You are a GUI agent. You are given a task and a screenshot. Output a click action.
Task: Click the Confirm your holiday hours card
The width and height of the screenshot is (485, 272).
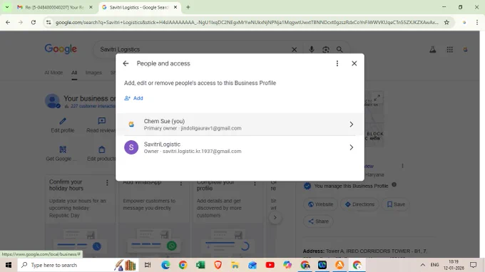click(80, 216)
